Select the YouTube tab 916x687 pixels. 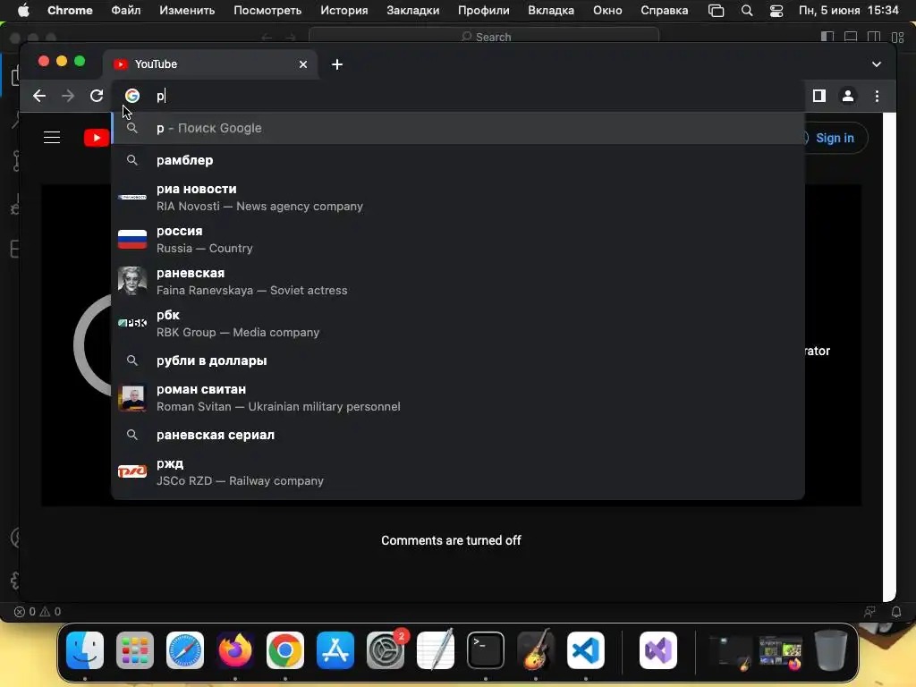click(x=210, y=64)
